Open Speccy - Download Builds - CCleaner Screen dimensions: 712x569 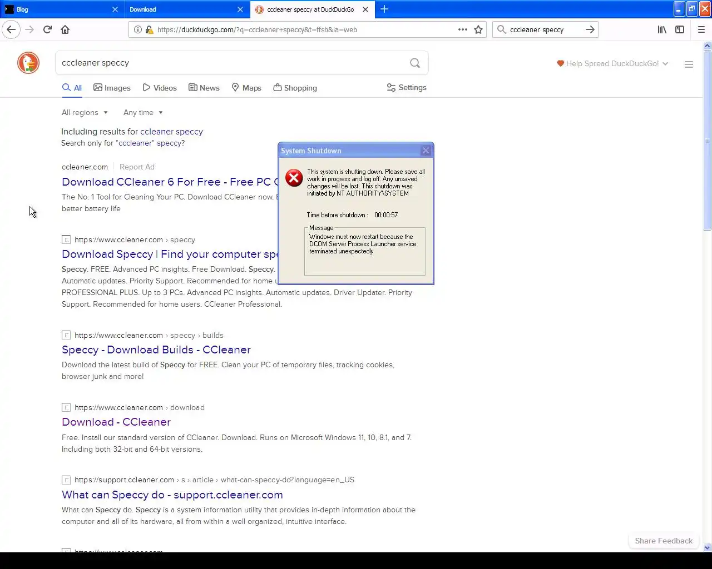(x=156, y=350)
